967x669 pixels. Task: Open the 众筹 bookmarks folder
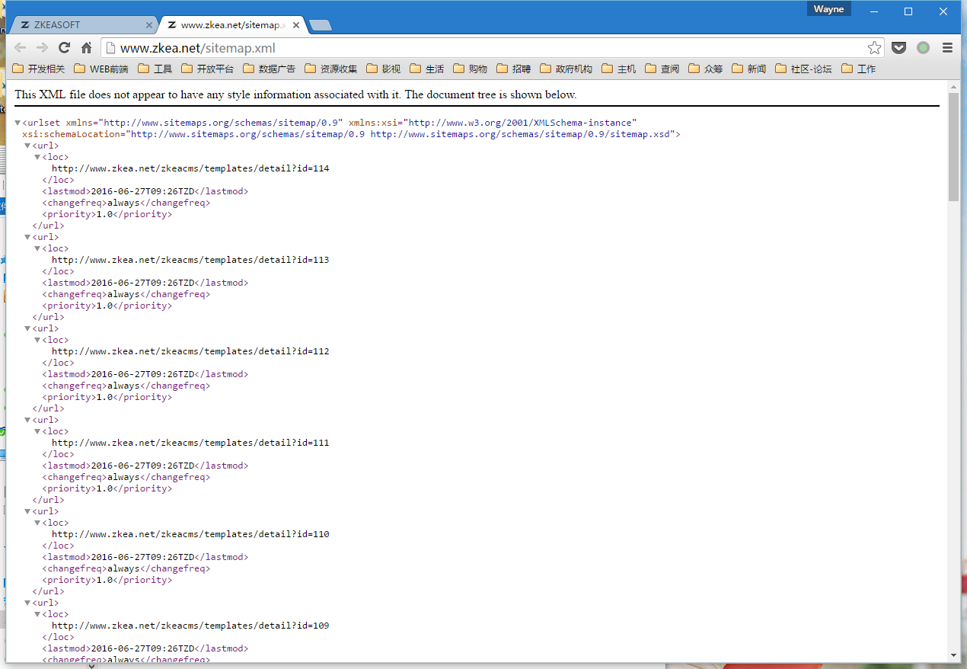pyautogui.click(x=706, y=69)
